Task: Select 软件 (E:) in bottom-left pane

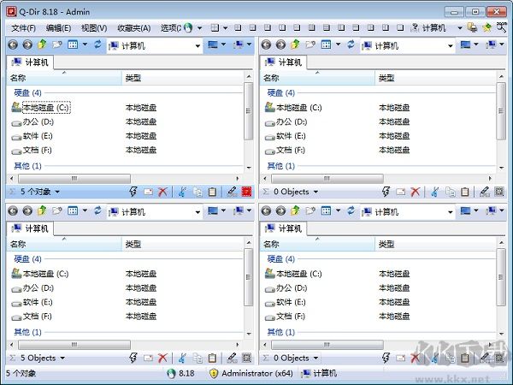Action: tap(32, 303)
